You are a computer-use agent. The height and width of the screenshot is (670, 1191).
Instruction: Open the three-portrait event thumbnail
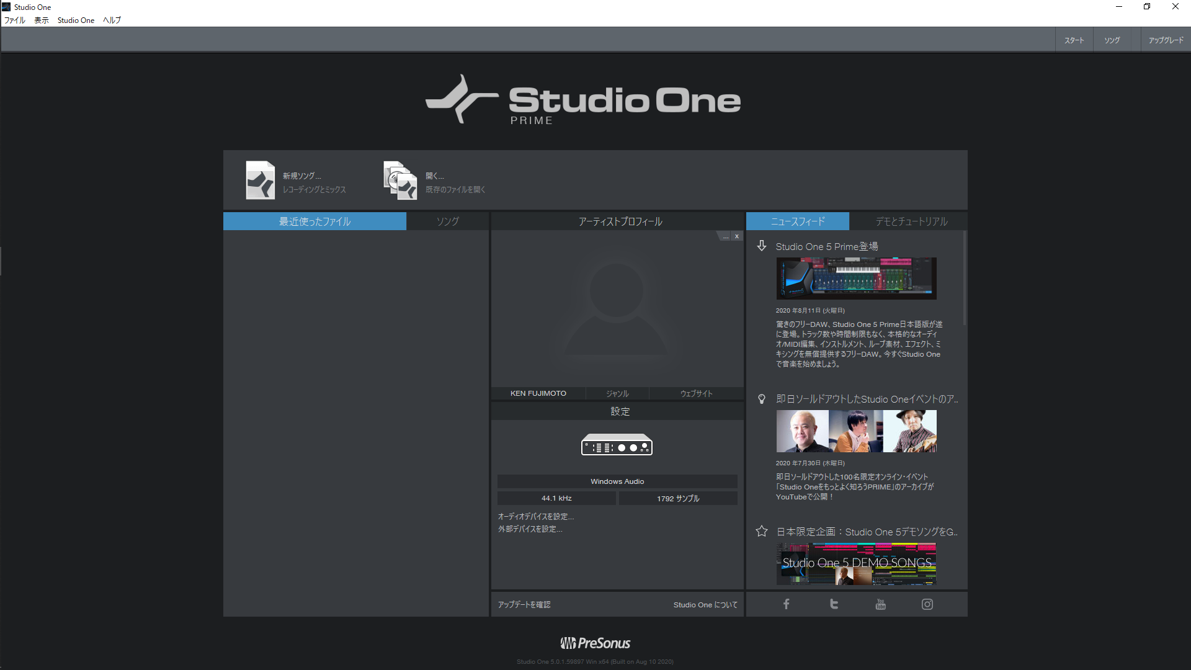coord(856,431)
